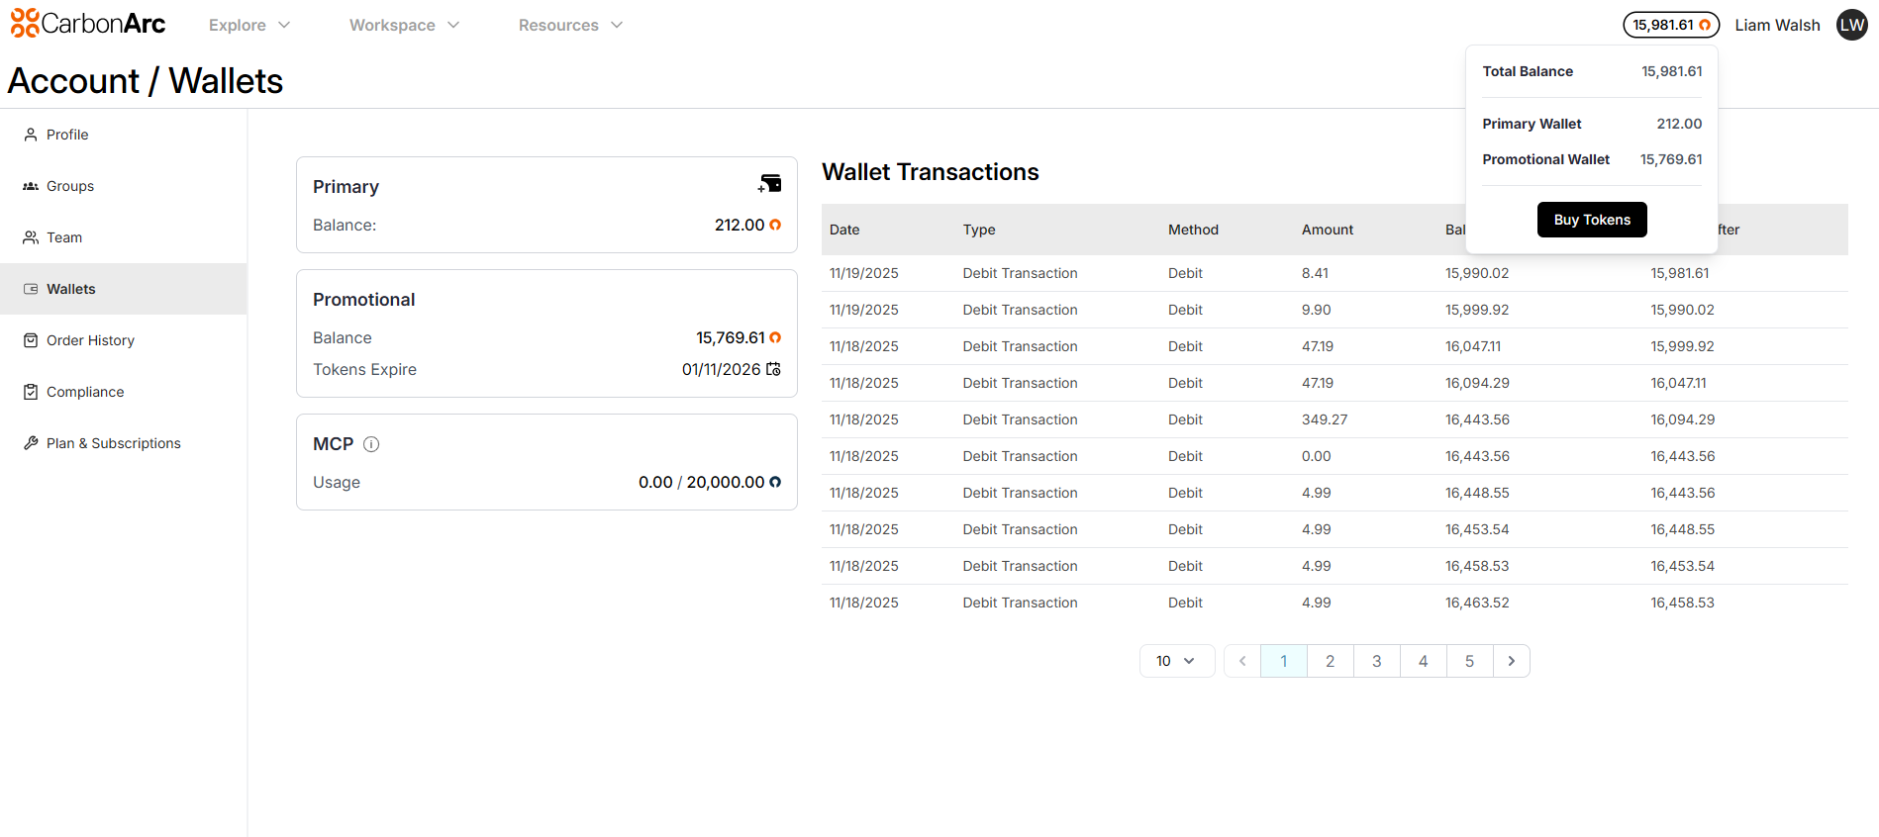Go to page 3 of transactions
This screenshot has width=1879, height=837.
point(1376,661)
